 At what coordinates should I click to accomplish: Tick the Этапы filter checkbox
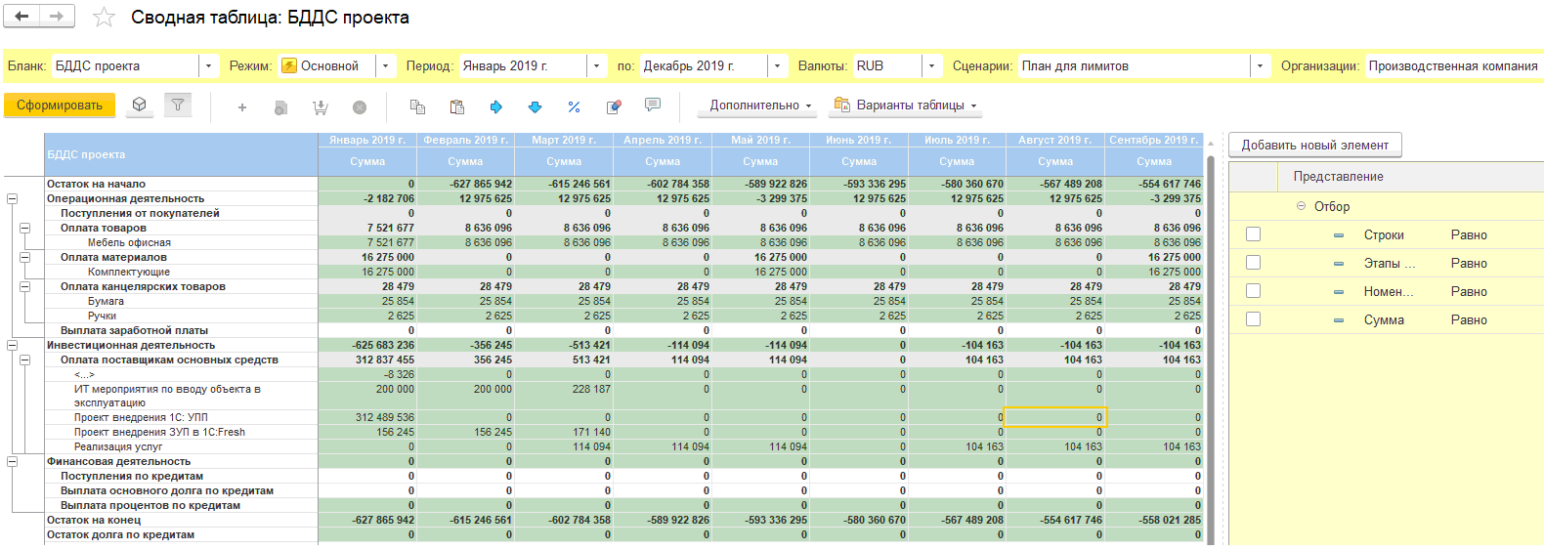click(1253, 263)
